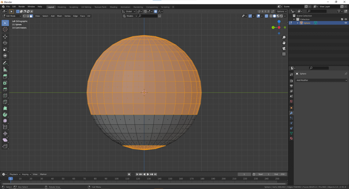The width and height of the screenshot is (349, 189).
Task: Expand the Sphere item in the outliner
Action: [x=298, y=23]
